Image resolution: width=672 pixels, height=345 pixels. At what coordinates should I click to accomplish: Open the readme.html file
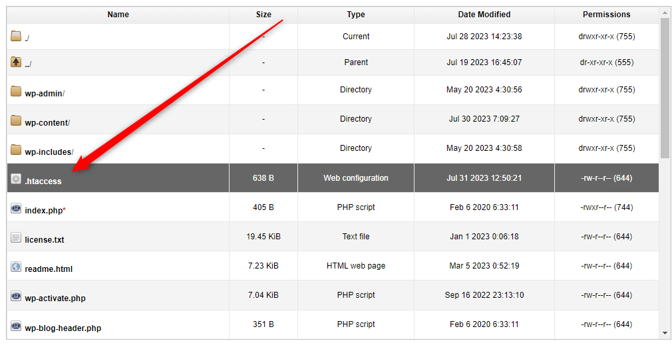tap(49, 269)
